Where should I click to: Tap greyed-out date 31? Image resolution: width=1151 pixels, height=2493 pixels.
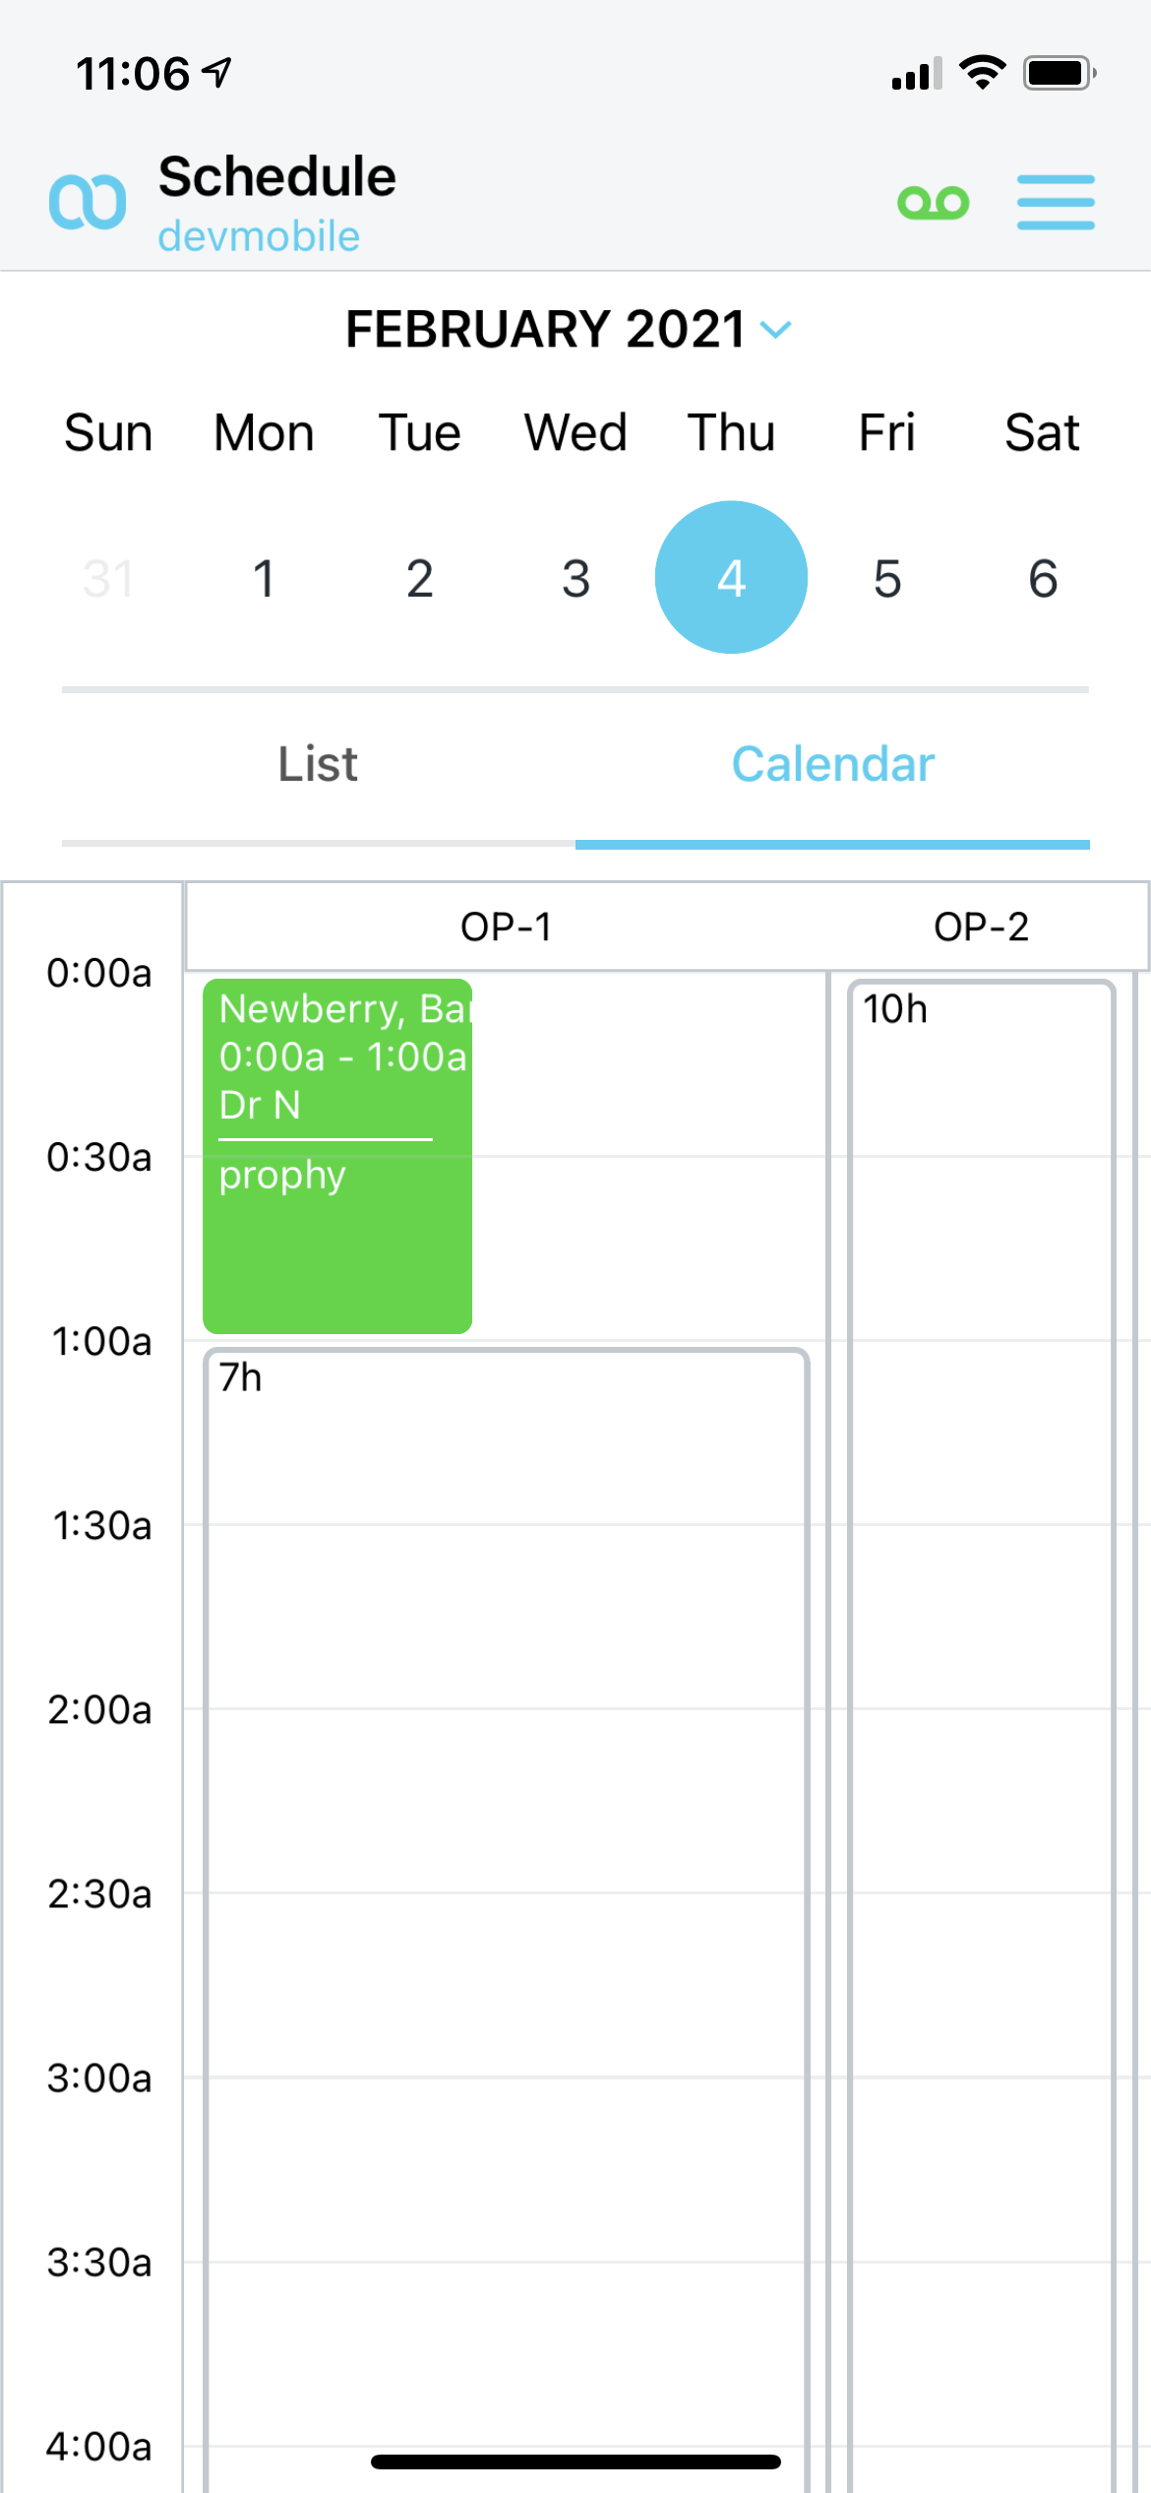coord(107,578)
